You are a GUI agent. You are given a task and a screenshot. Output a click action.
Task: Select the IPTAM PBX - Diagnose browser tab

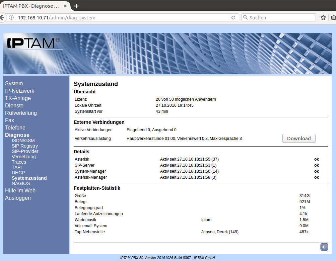[x=32, y=6]
